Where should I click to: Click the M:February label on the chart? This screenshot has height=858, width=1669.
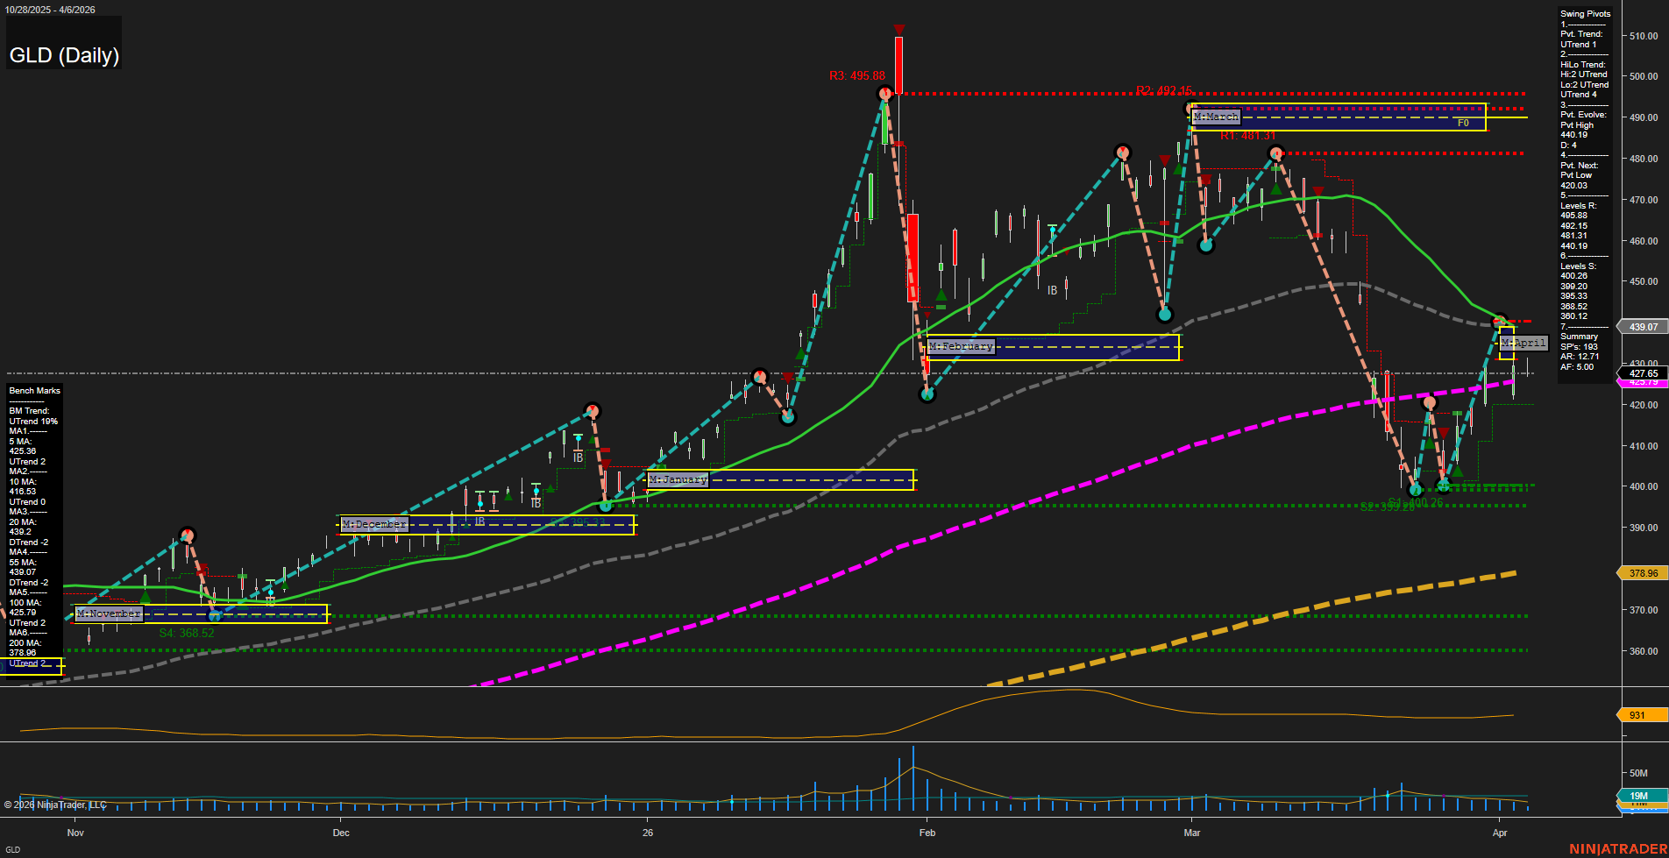(x=961, y=346)
